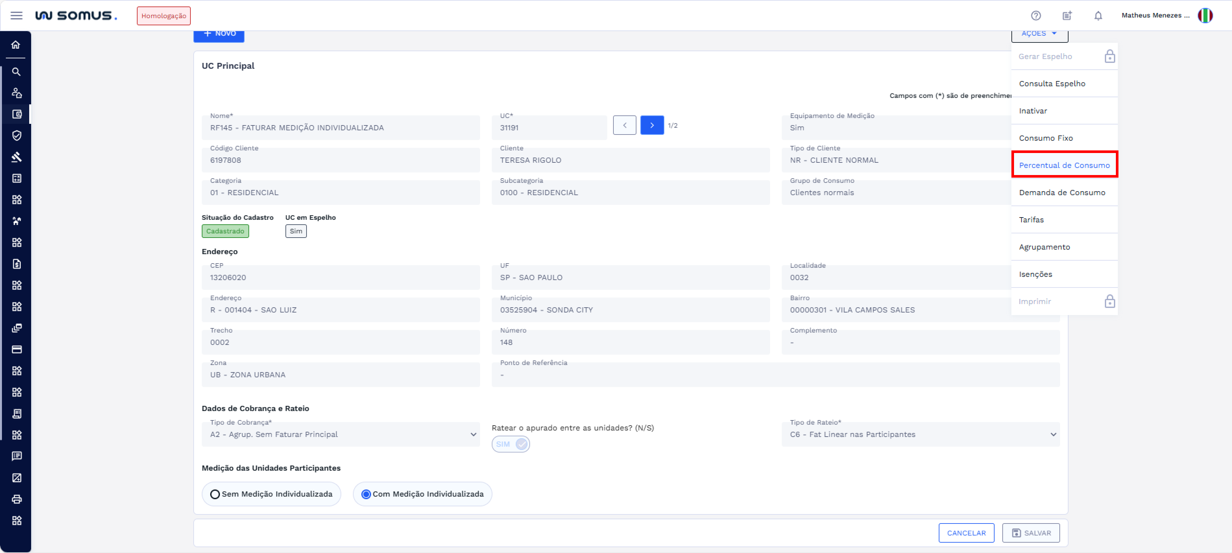Click the gavel icon in the sidebar
The height and width of the screenshot is (553, 1232).
(x=16, y=157)
